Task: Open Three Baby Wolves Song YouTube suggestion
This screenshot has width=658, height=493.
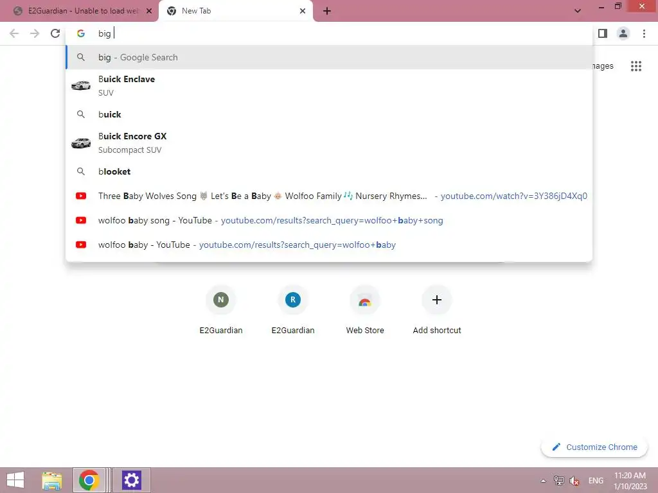Action: (329, 196)
